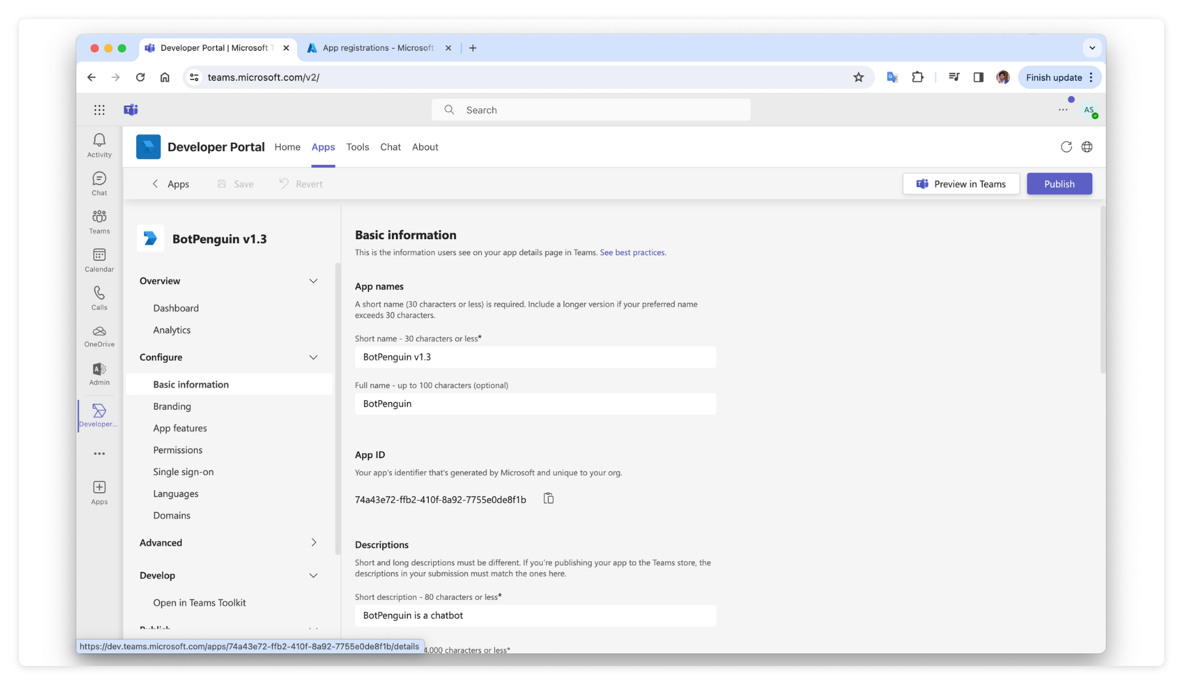The image size is (1183, 685).
Task: Expand the Advanced section
Action: click(x=313, y=542)
